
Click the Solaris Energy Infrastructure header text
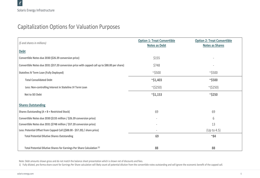(x=36, y=10)
